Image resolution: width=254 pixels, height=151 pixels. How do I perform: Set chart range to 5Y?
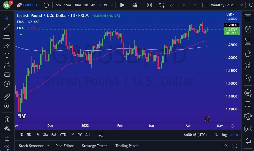(x=80, y=135)
